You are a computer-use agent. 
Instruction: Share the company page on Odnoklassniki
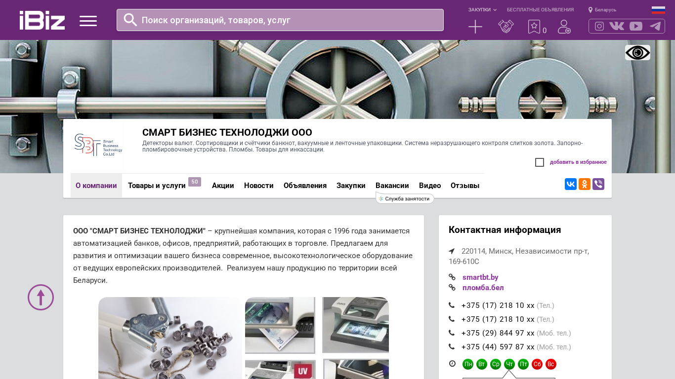[x=585, y=184]
